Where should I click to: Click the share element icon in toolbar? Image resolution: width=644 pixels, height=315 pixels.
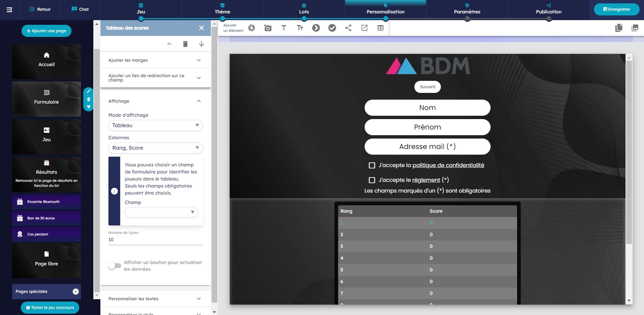pyautogui.click(x=348, y=28)
